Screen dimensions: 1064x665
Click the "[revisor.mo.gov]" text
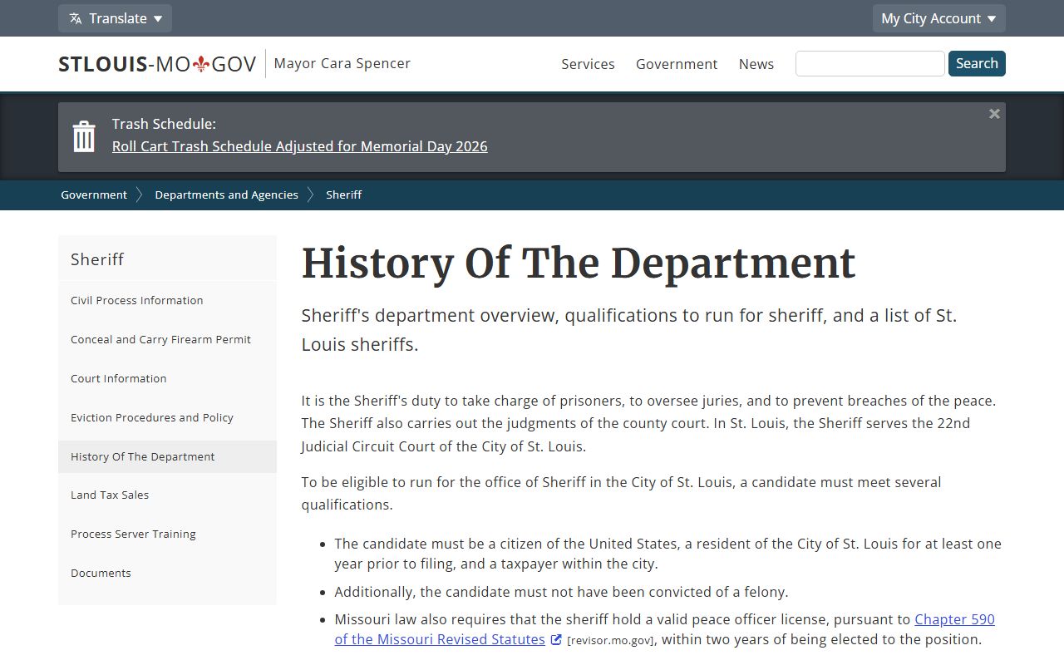611,640
